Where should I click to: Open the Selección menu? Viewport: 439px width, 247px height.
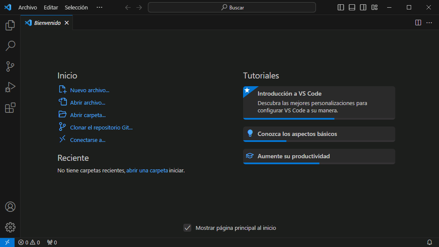point(76,8)
